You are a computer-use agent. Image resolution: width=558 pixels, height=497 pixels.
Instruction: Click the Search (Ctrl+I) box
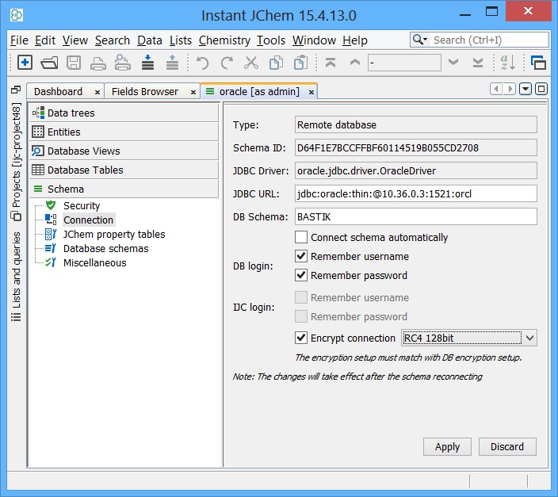point(487,40)
